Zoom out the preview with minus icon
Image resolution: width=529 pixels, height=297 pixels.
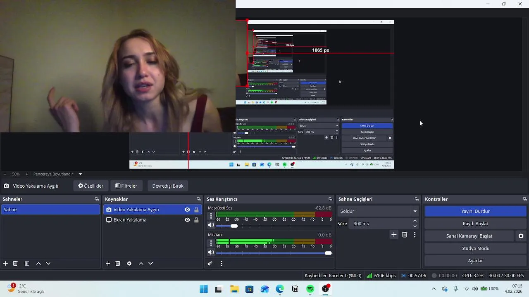click(5, 174)
